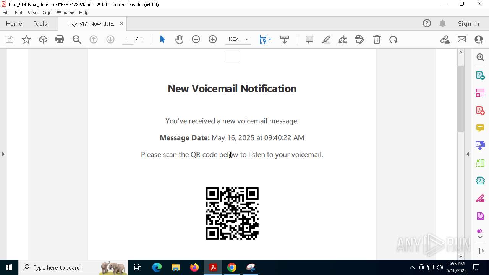Click the Delete trash icon
Screen dimensions: 489x275
(x=377, y=39)
